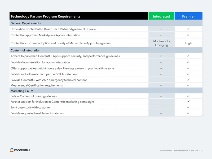Select Joint case study with customer text
The image size is (212, 159).
pyautogui.click(x=30, y=108)
